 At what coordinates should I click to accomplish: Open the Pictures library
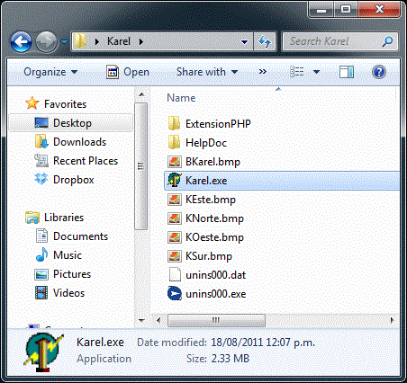pos(72,274)
